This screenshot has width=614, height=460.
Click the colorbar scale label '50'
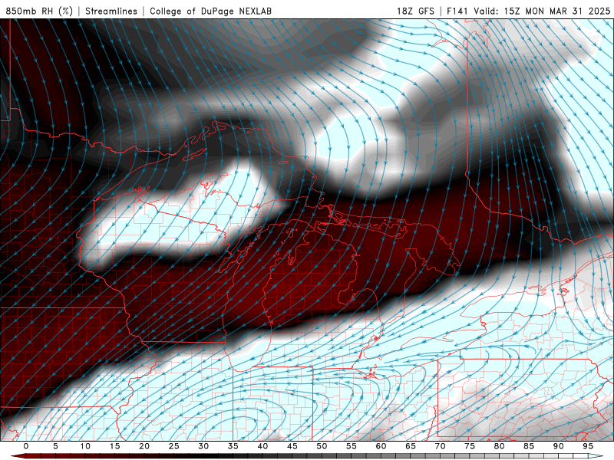(322, 446)
